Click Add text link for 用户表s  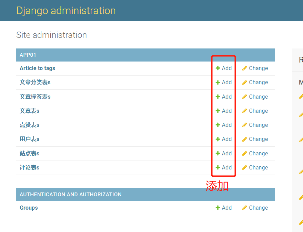point(227,139)
